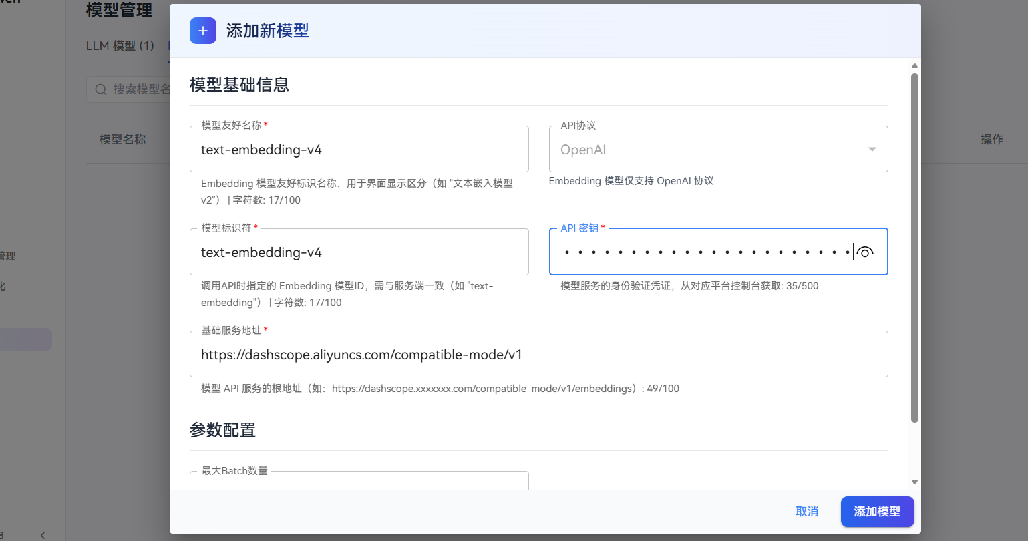Click the dialog scrollbar up arrow
The image size is (1028, 541).
point(914,65)
